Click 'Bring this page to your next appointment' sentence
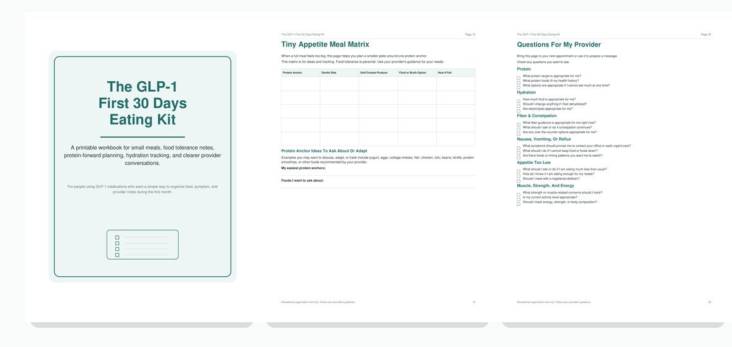Screen dimensions: 732x347 567,56
